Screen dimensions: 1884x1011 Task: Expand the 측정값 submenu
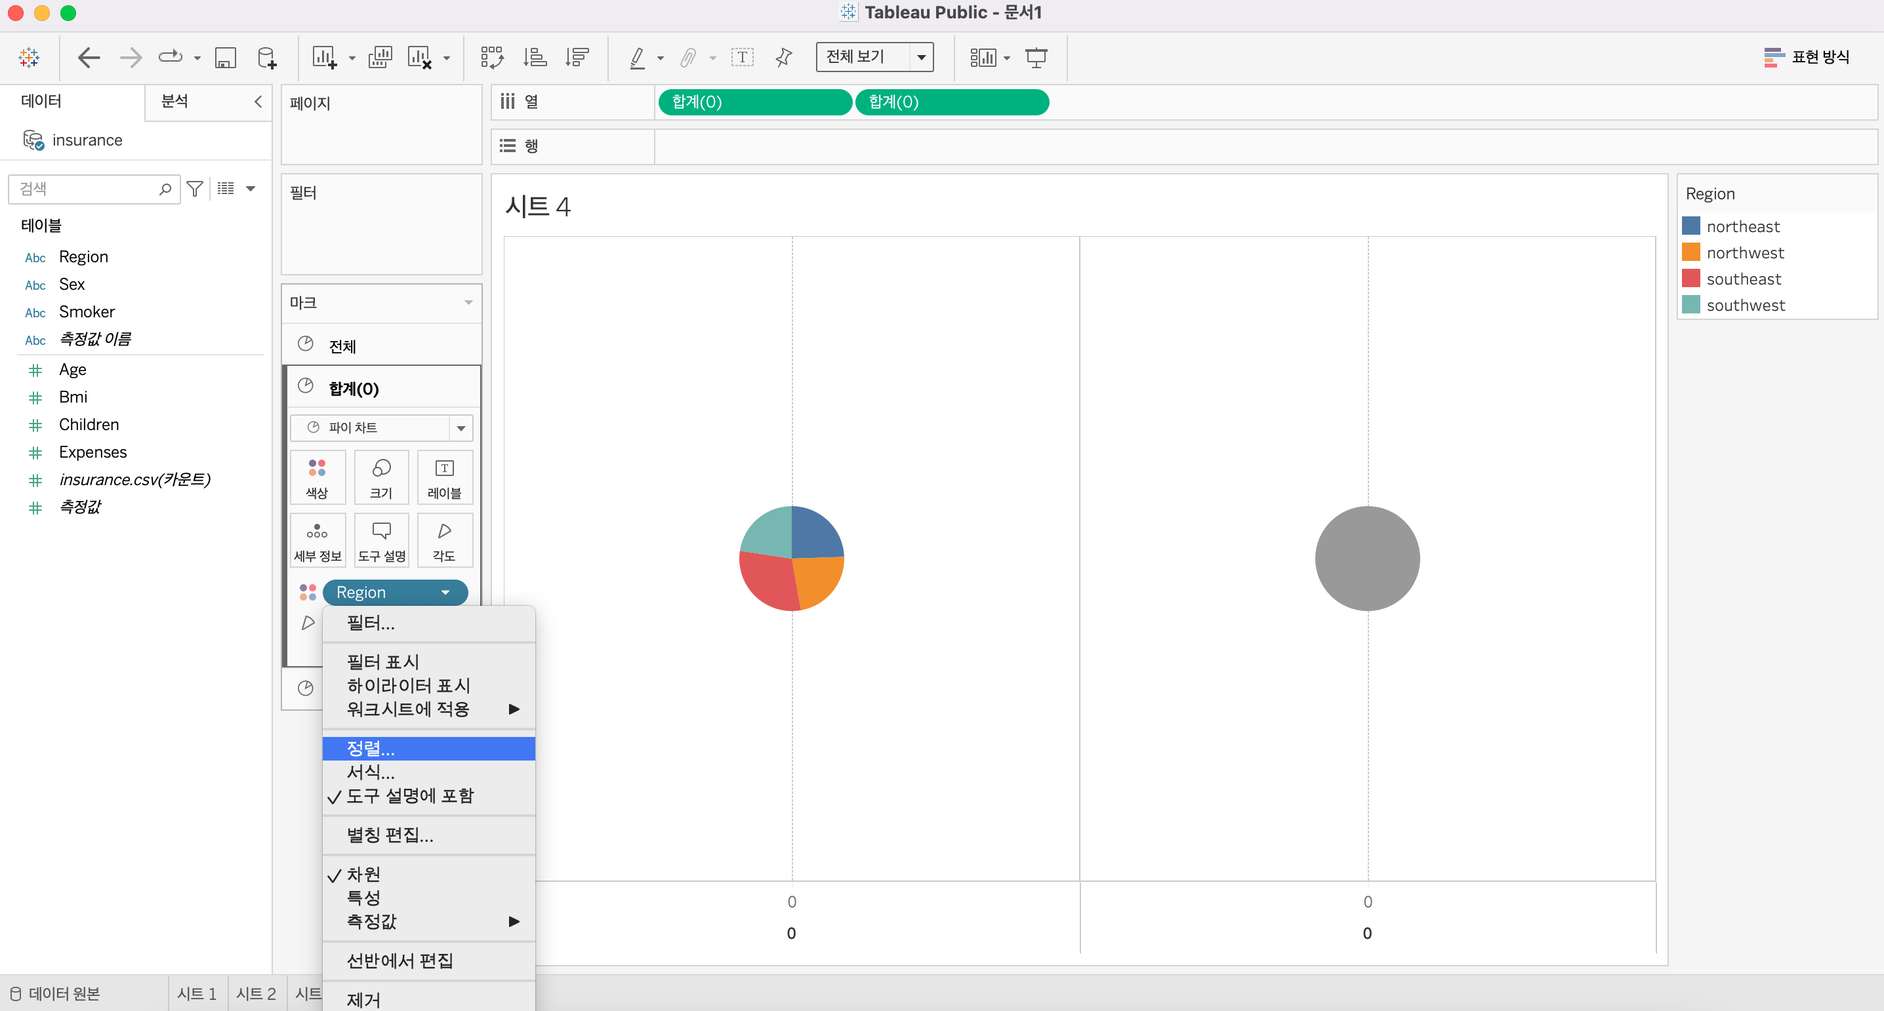click(x=371, y=921)
